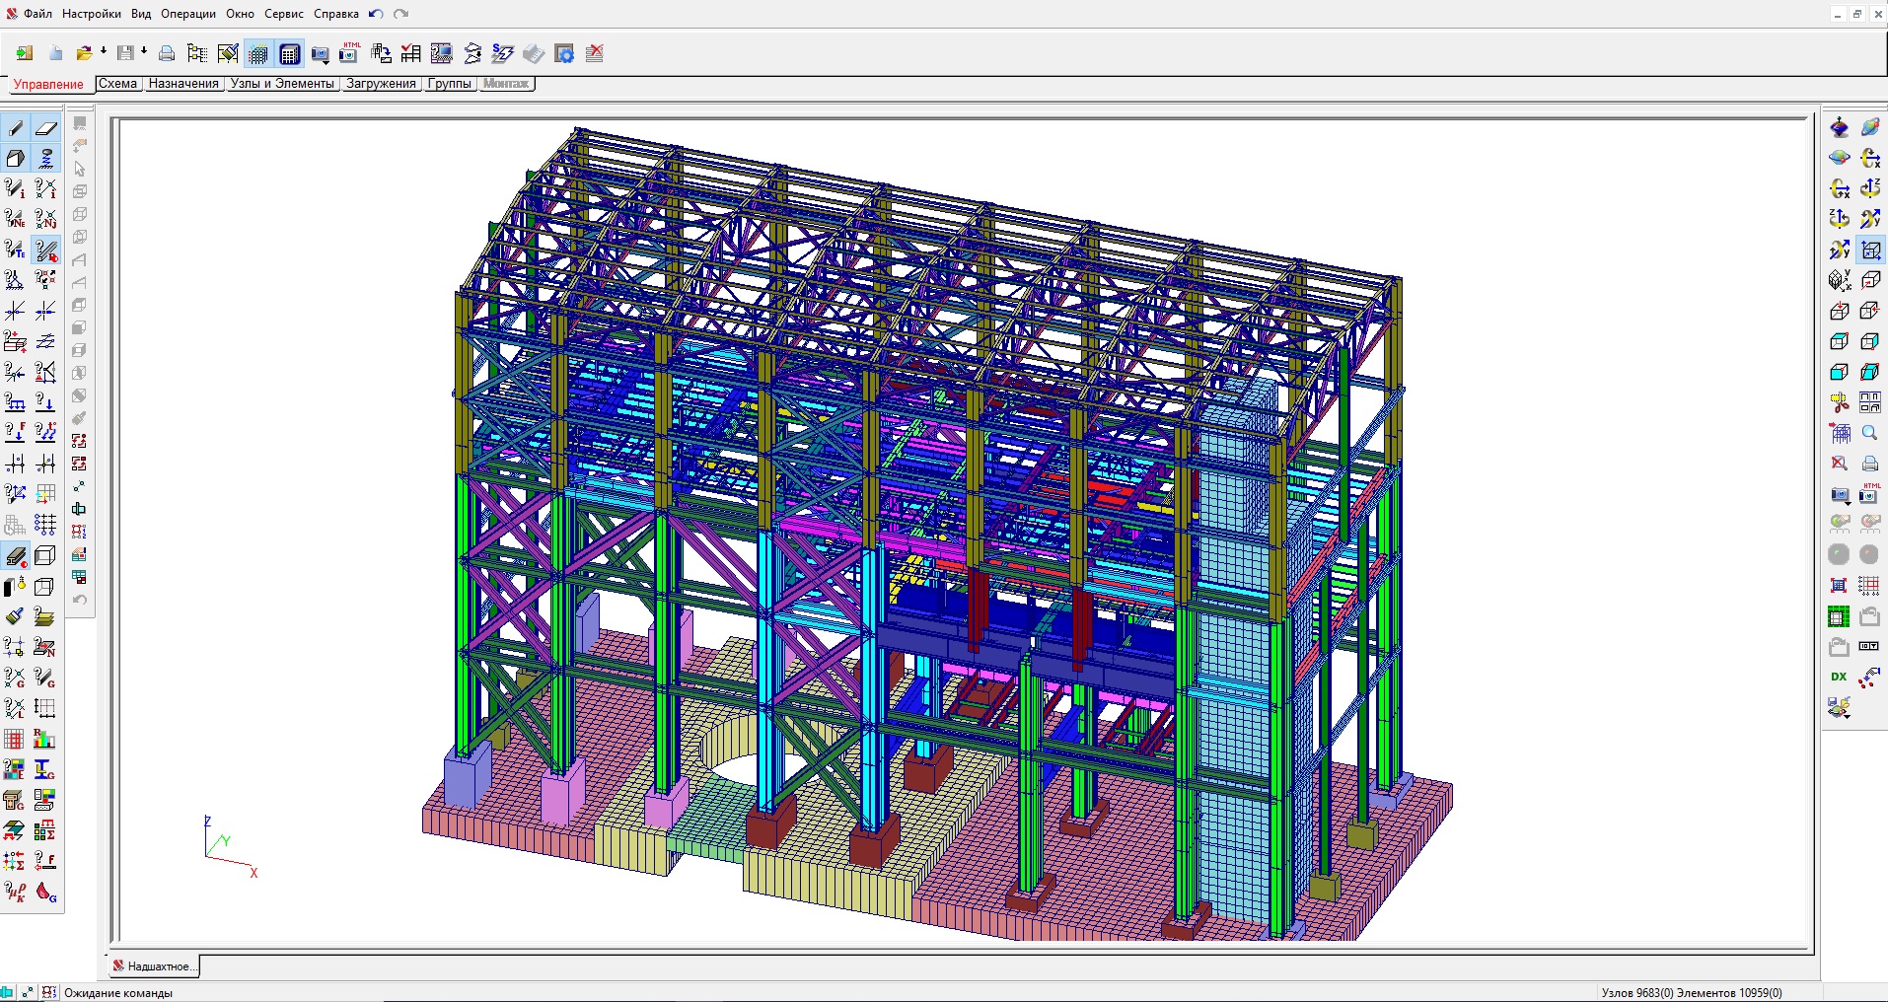Open the project tree icon
The image size is (1888, 1002).
[x=197, y=53]
